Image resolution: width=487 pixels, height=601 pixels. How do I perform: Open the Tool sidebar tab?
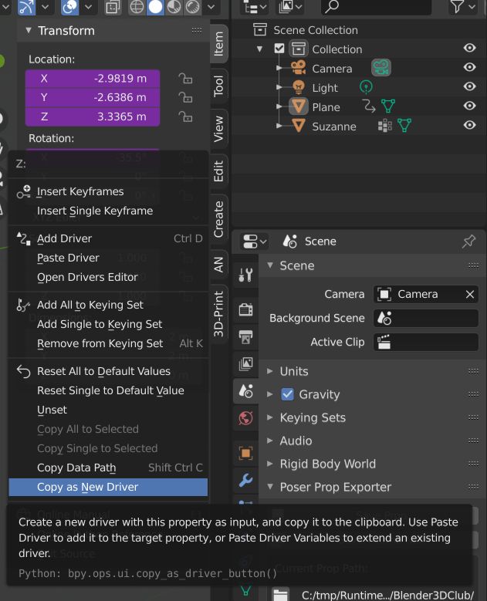coord(219,86)
